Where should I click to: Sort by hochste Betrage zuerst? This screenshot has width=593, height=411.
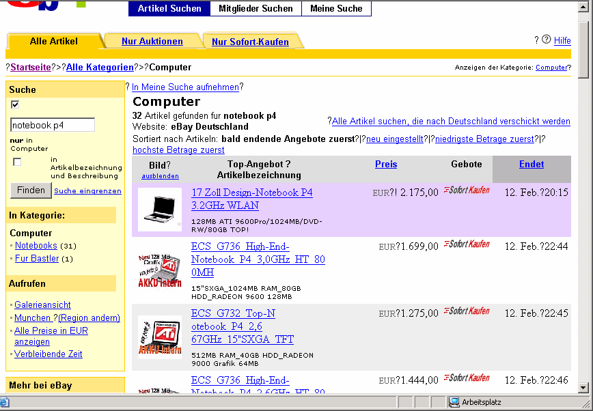click(178, 150)
